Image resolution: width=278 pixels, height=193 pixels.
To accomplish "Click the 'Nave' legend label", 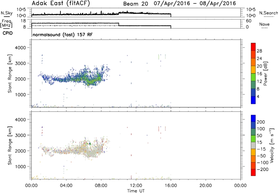I will click(264, 24).
